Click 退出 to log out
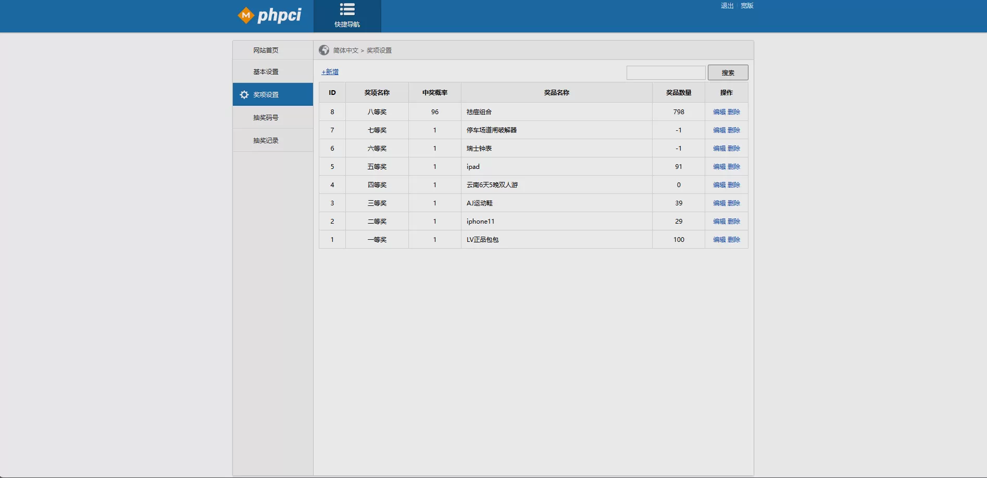Screen dimensions: 987x478 coord(727,6)
